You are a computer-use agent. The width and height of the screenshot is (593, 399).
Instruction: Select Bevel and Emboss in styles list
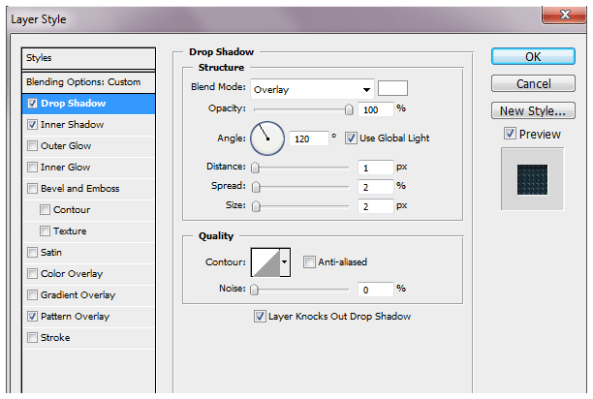click(x=79, y=189)
